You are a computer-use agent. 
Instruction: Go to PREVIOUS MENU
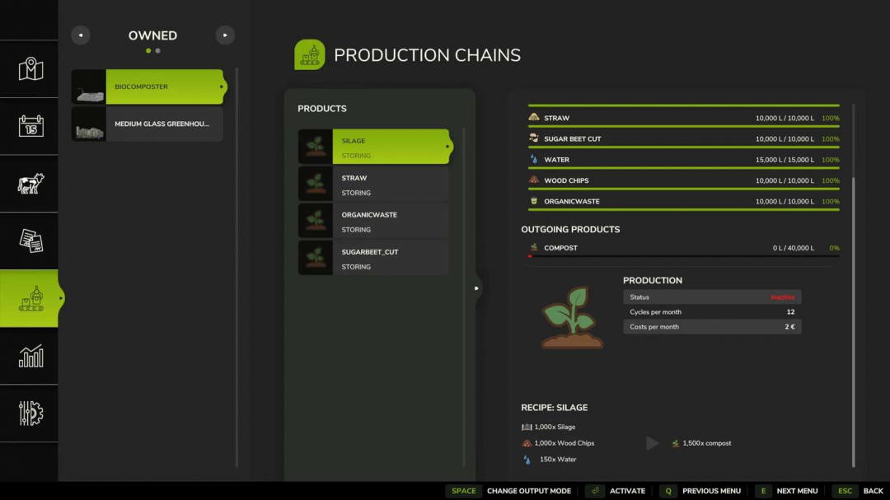[x=711, y=490]
